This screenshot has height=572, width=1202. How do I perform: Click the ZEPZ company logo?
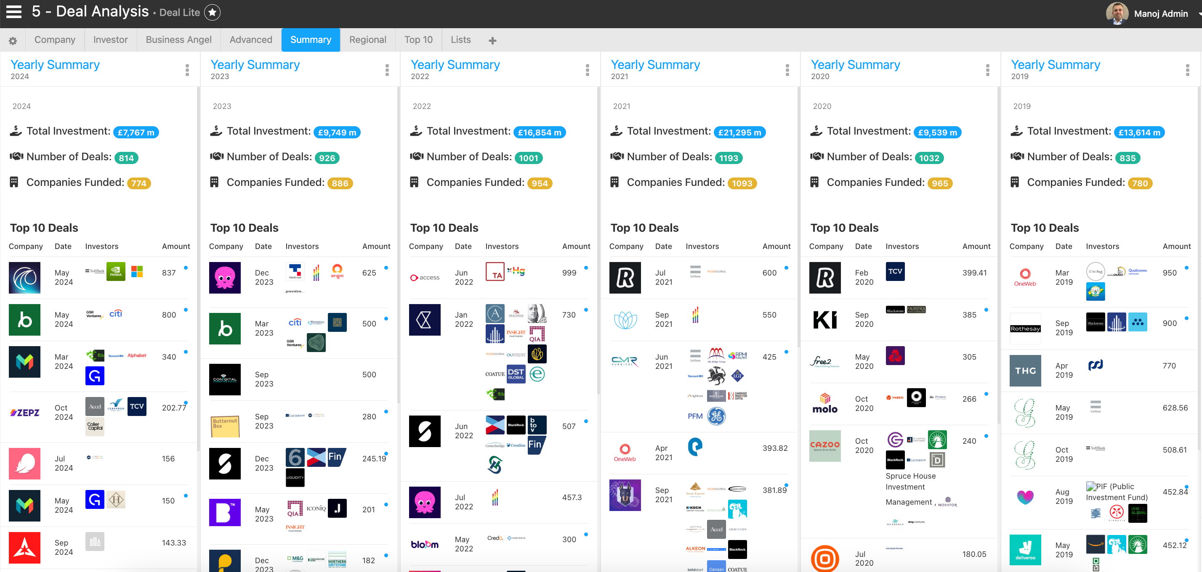[x=25, y=413]
